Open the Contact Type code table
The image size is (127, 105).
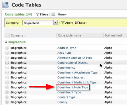click(66, 97)
